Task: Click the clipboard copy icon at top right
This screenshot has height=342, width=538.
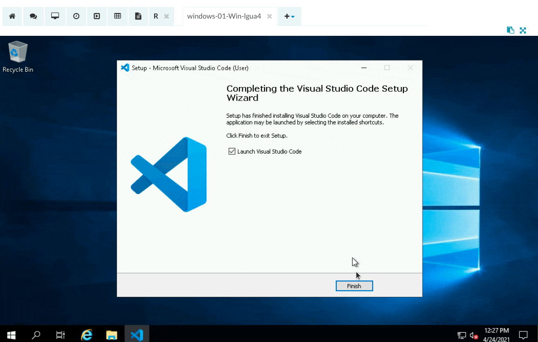Action: (511, 30)
